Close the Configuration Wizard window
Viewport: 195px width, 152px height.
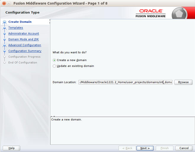[4, 3]
